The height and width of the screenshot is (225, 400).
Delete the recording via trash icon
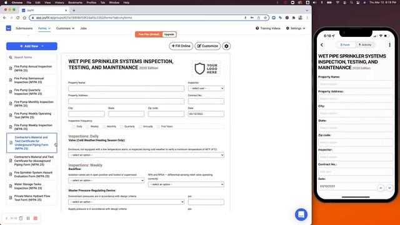pos(21,218)
